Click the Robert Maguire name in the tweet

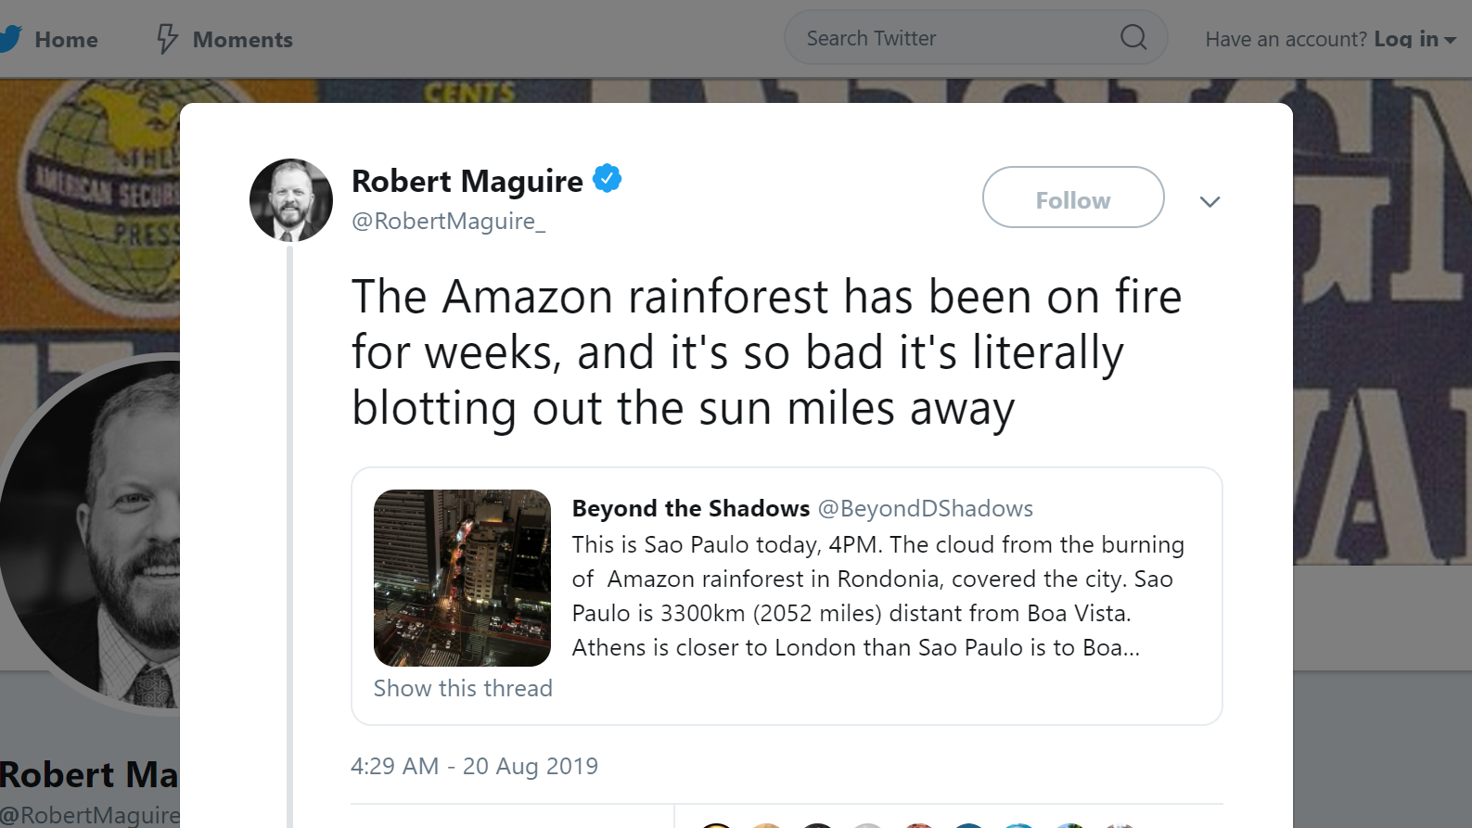(x=467, y=181)
